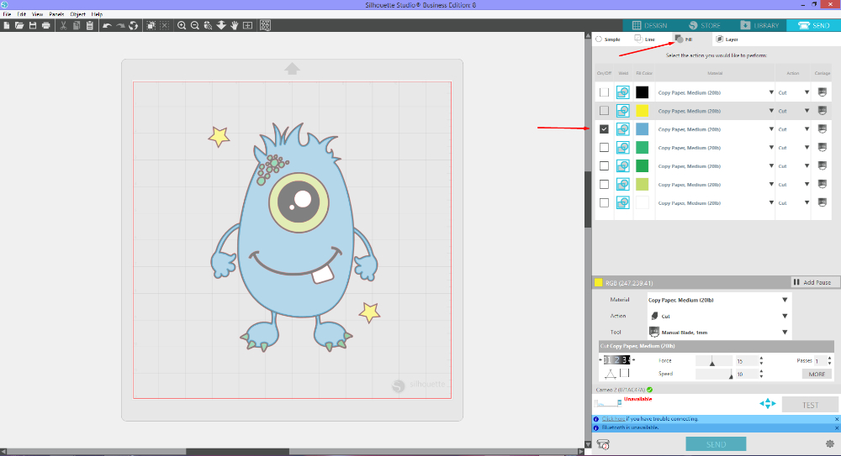Select the hand pan tool
Viewport: 841px width, 456px height.
235,25
